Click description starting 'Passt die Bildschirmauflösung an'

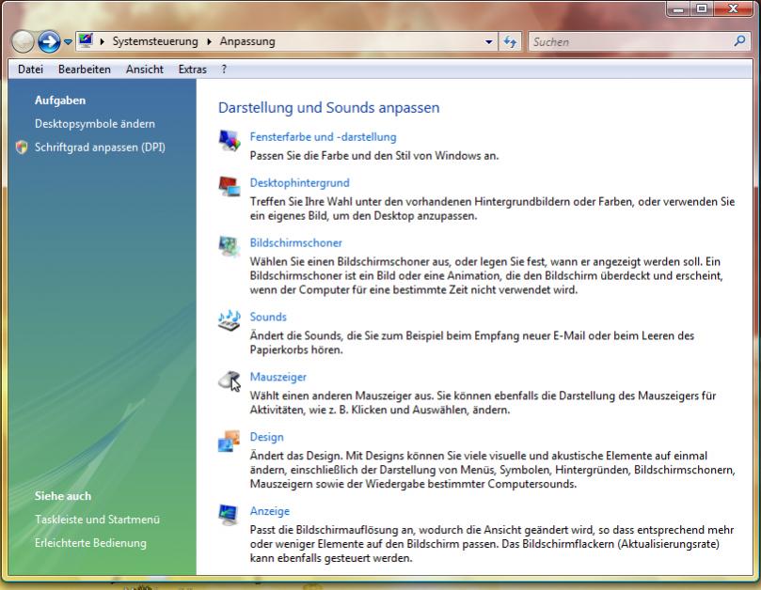point(492,543)
